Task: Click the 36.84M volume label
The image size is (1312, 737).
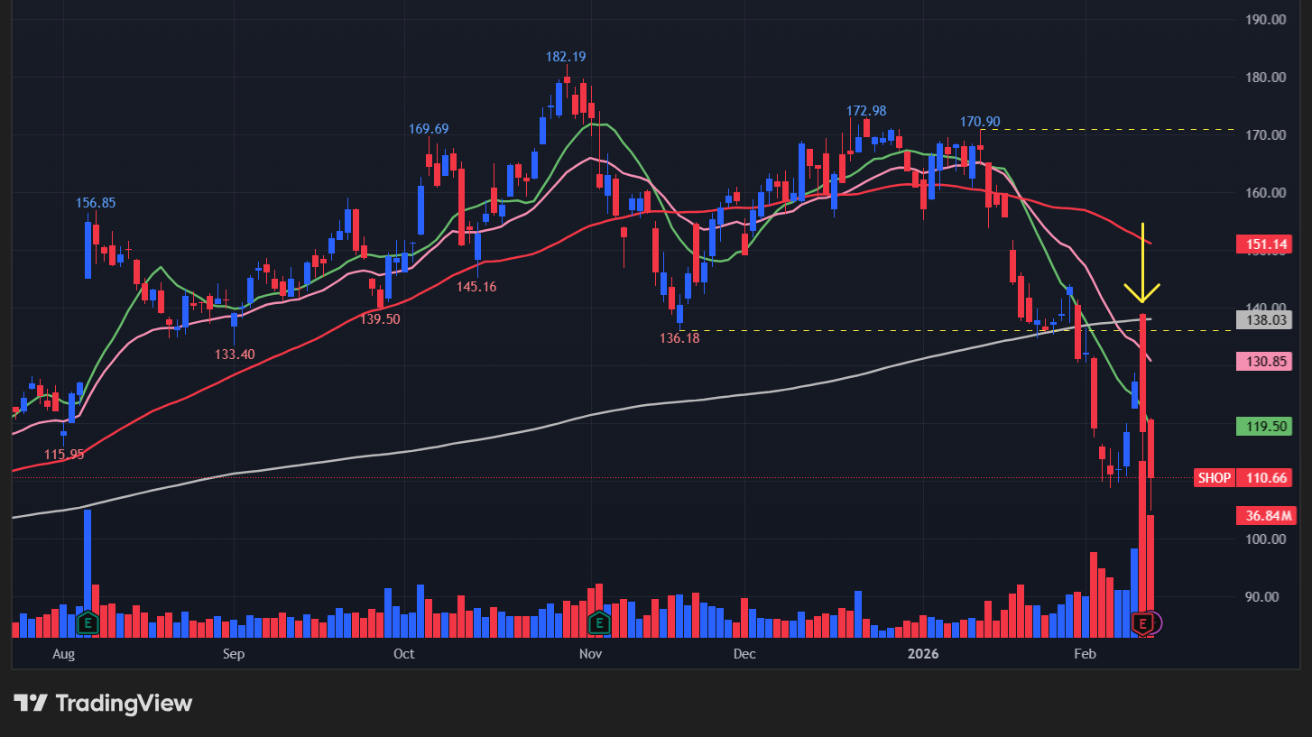Action: coord(1266,516)
